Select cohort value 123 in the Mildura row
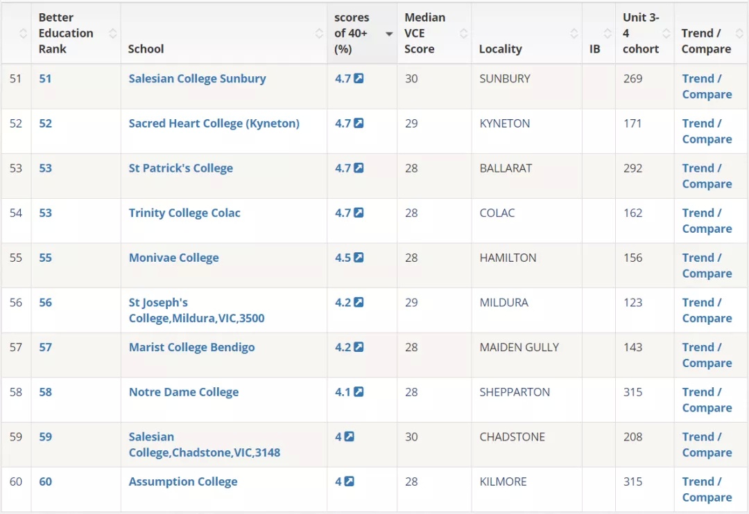Image resolution: width=749 pixels, height=514 pixels. (x=633, y=303)
